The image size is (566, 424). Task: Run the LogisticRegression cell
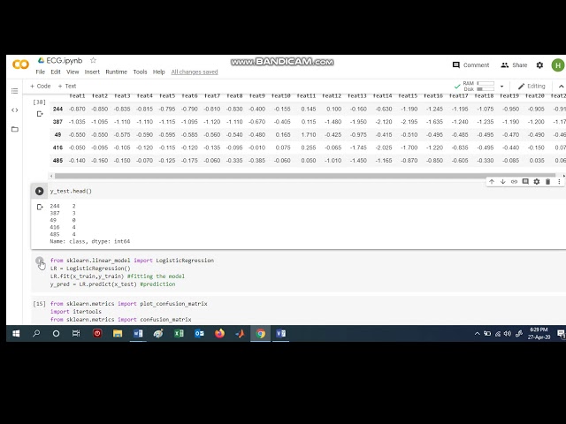39,261
